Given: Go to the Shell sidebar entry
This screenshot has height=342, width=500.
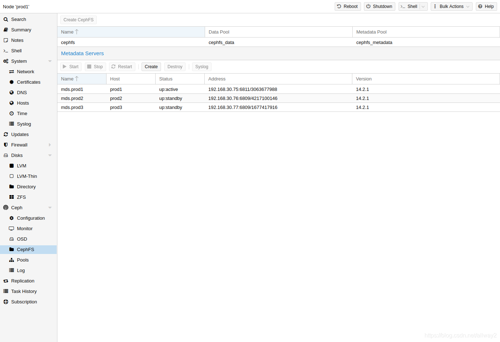Looking at the screenshot, I should point(29,51).
